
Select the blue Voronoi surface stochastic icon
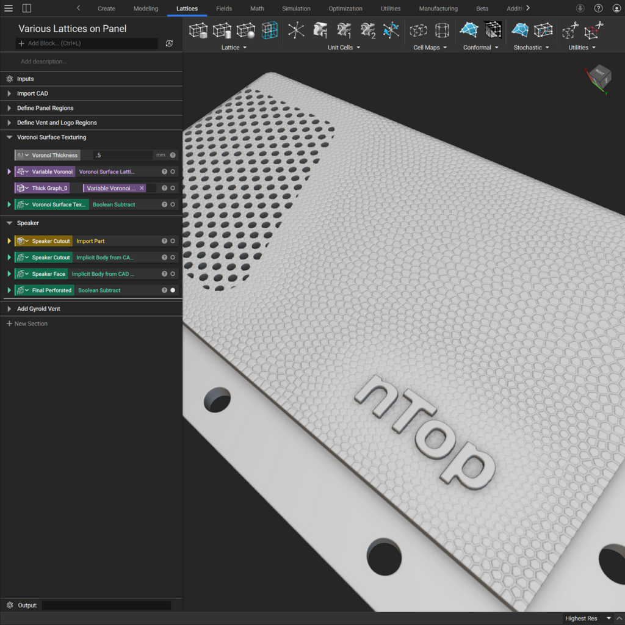pos(520,30)
